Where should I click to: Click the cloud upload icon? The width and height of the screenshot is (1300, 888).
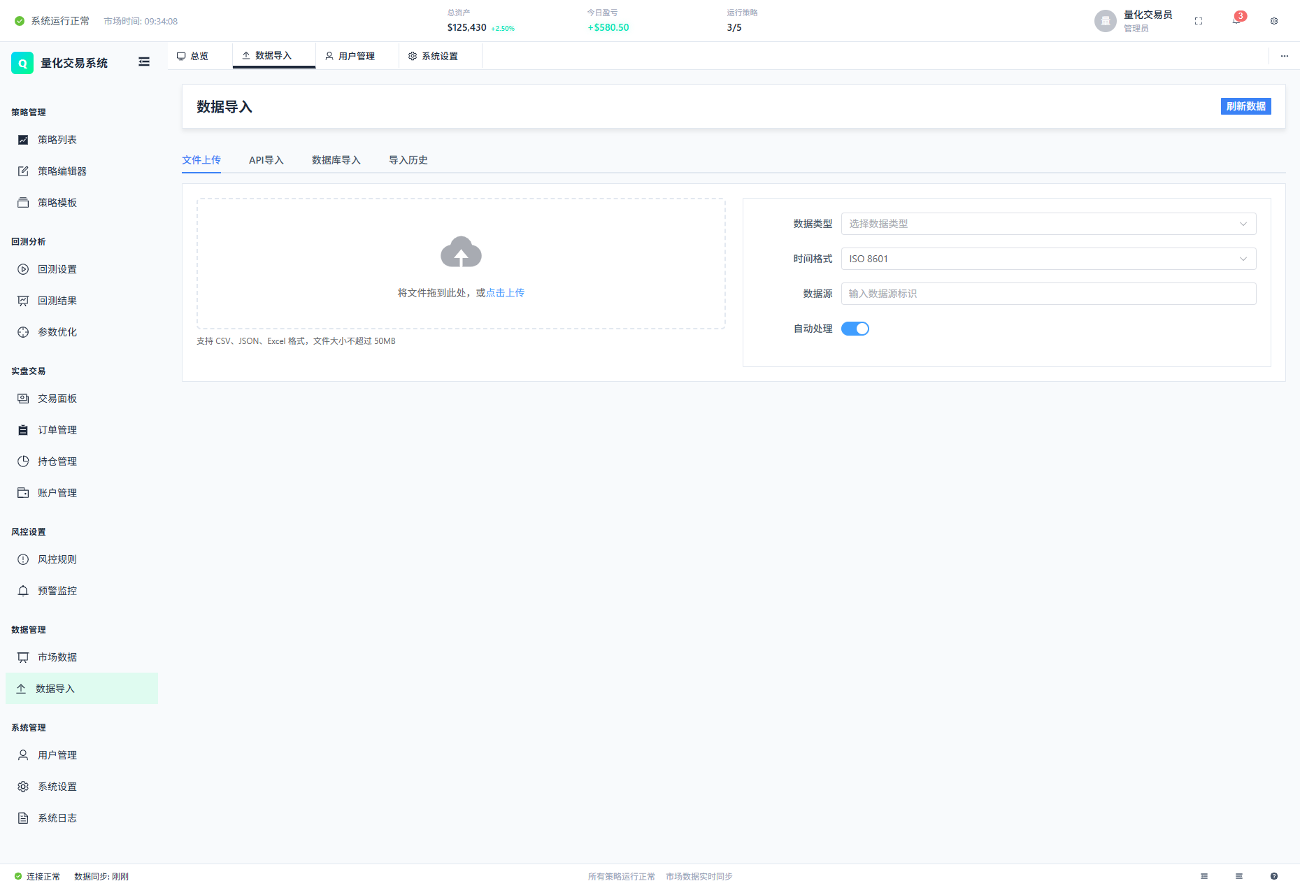(461, 252)
